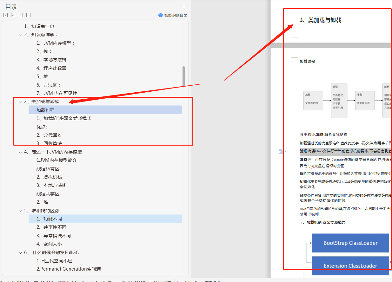Select 3、异常错误不同 outline entry
This screenshot has width=392, height=282.
click(x=54, y=236)
